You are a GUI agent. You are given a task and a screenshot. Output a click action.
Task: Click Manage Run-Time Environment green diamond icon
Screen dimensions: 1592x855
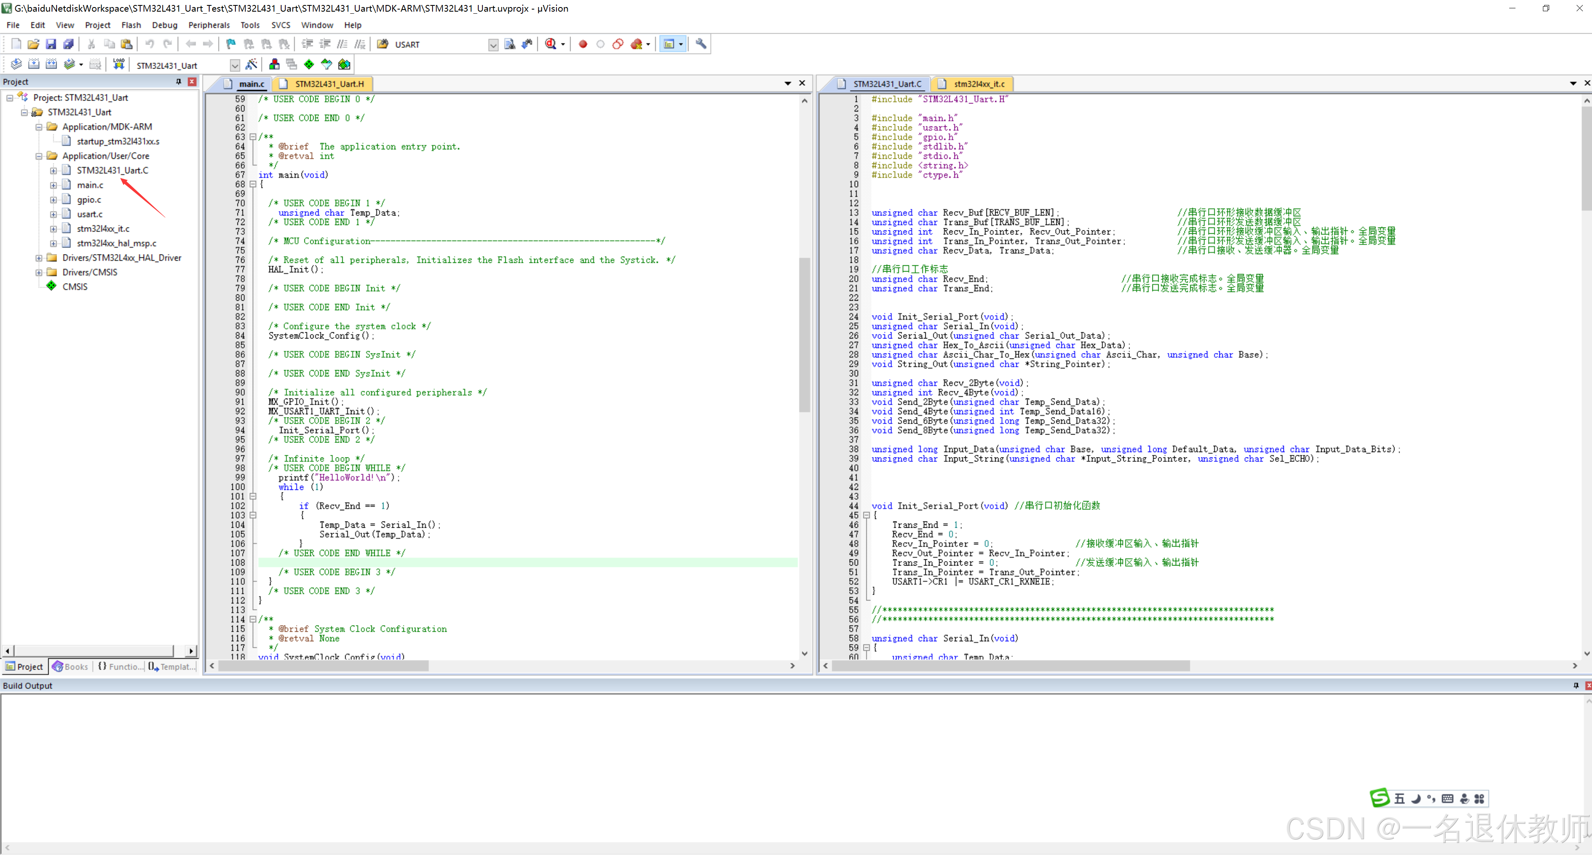tap(309, 64)
